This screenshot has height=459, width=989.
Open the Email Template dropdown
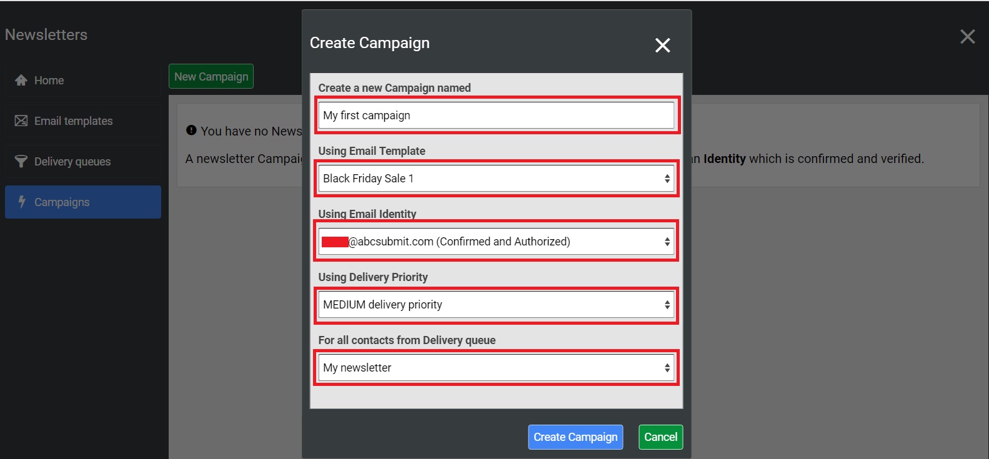496,179
